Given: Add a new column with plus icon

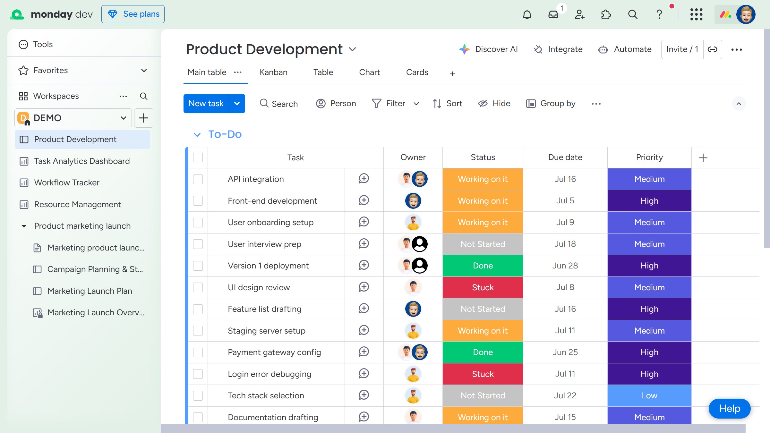Looking at the screenshot, I should 703,157.
